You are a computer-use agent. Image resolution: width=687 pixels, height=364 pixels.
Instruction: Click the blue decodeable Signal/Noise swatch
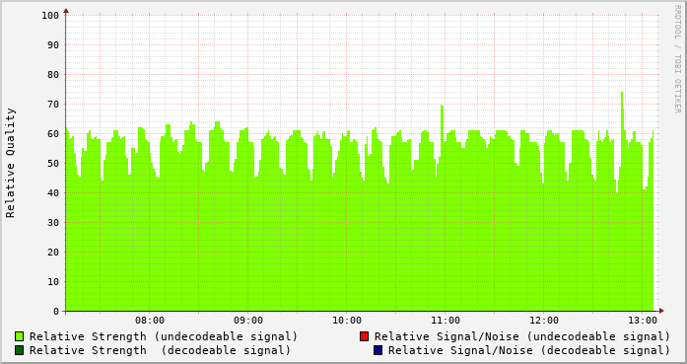[378, 350]
